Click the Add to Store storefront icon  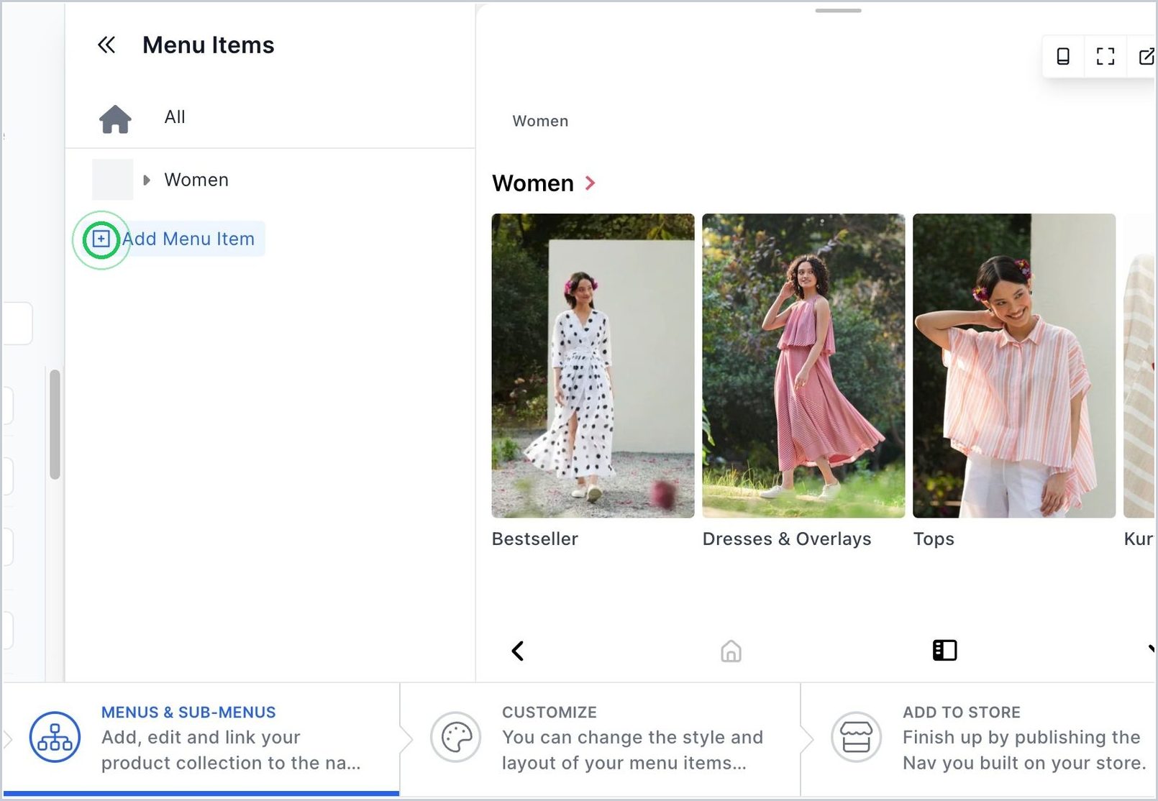click(856, 737)
